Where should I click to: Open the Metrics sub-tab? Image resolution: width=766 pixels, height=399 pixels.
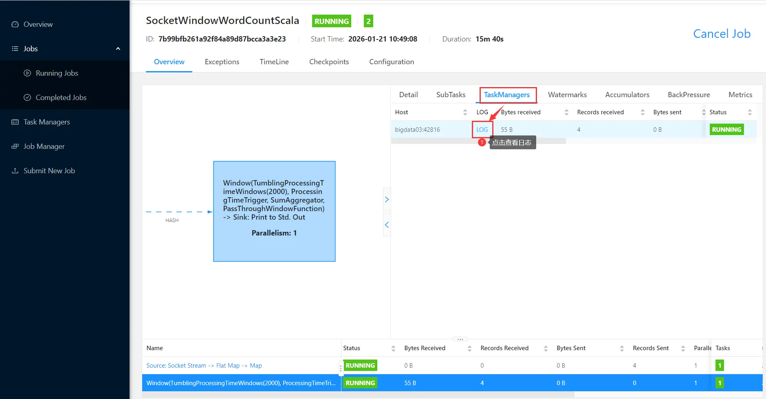tap(740, 95)
